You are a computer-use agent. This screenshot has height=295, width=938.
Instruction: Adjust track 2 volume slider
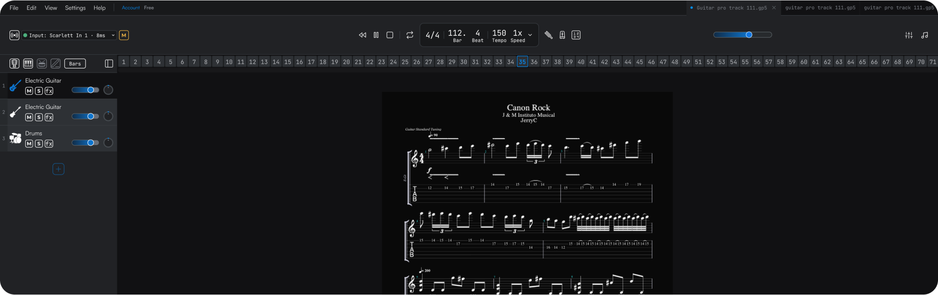pos(86,116)
